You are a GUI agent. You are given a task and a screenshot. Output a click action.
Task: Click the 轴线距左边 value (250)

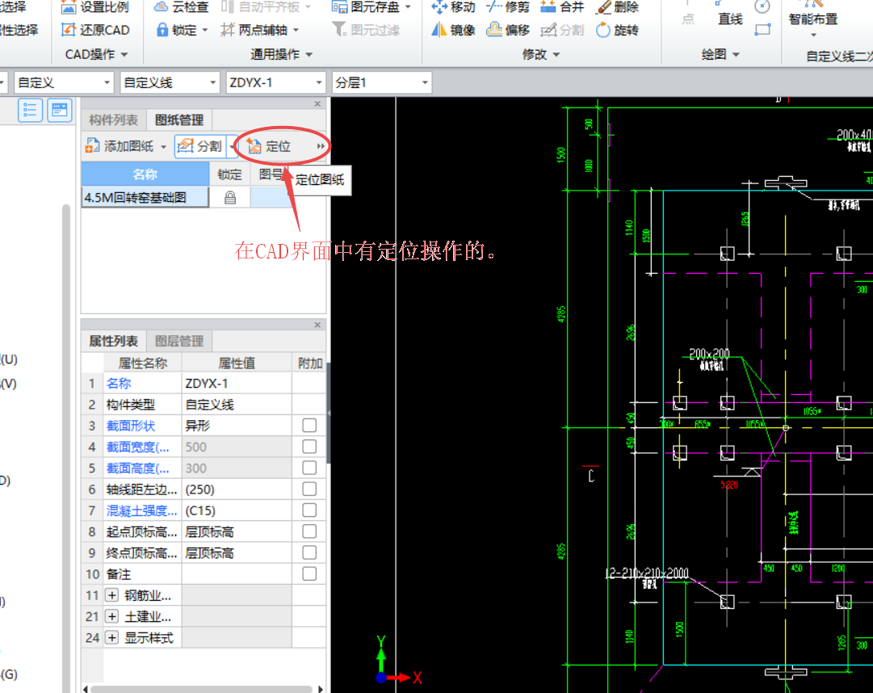pyautogui.click(x=237, y=489)
